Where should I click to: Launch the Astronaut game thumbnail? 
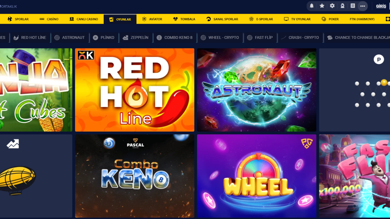click(257, 90)
